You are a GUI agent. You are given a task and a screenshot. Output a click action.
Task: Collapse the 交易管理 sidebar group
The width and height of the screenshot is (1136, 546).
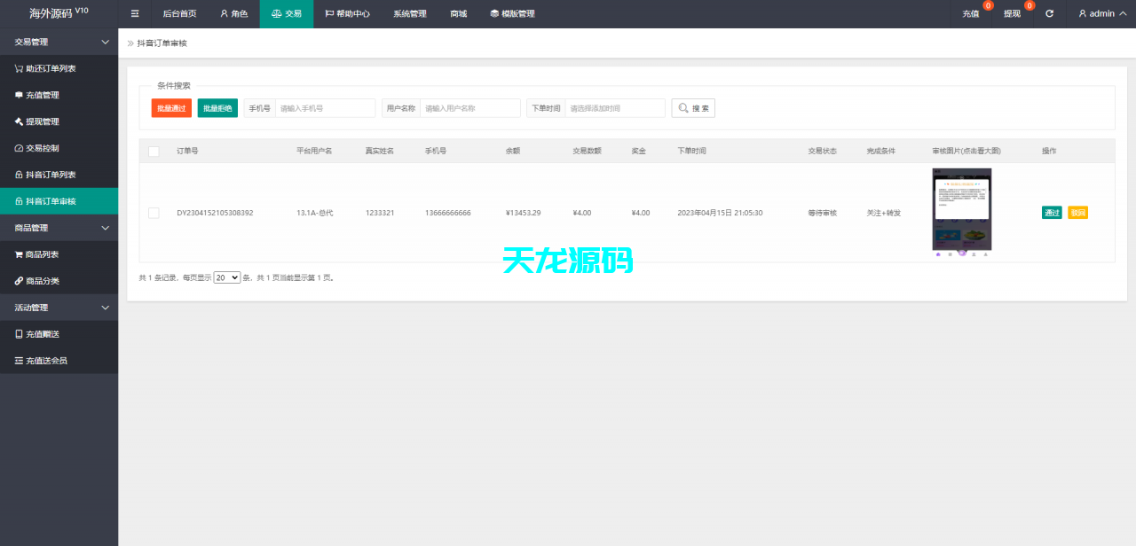[x=59, y=41]
